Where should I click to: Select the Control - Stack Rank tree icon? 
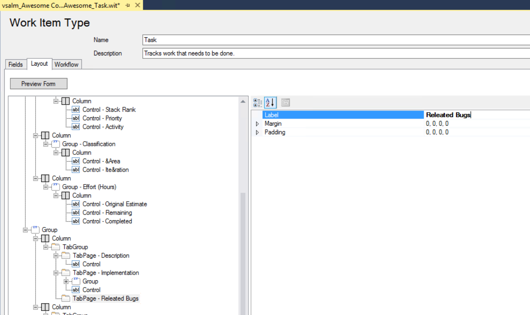point(75,109)
